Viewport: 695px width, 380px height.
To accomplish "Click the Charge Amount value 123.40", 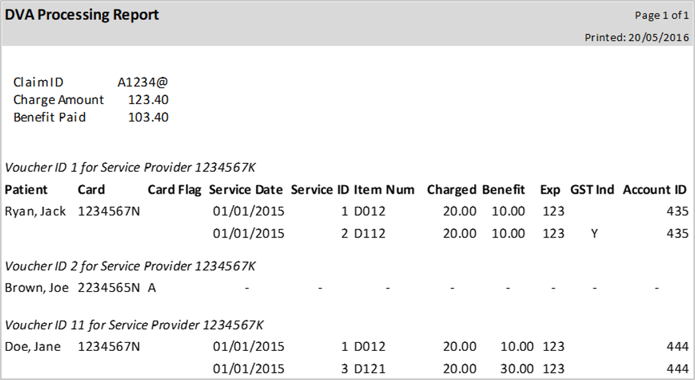I will (148, 99).
